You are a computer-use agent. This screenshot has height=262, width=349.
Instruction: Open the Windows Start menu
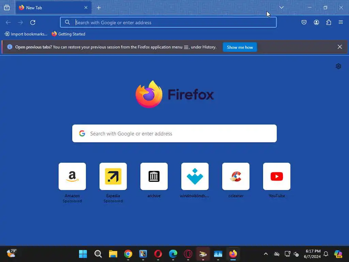point(83,254)
